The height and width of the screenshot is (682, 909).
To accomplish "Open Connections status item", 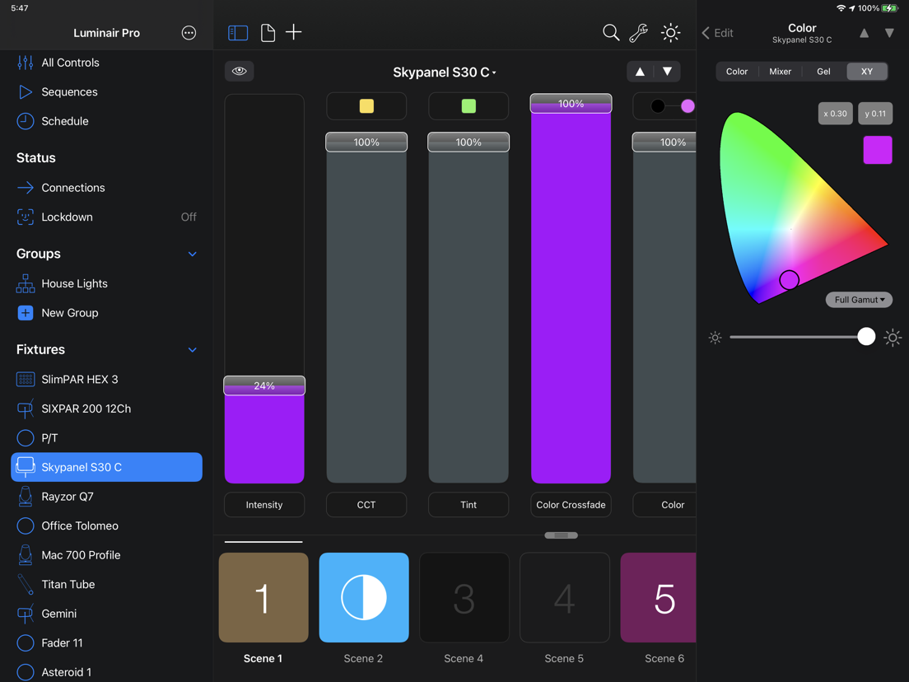I will [x=107, y=188].
